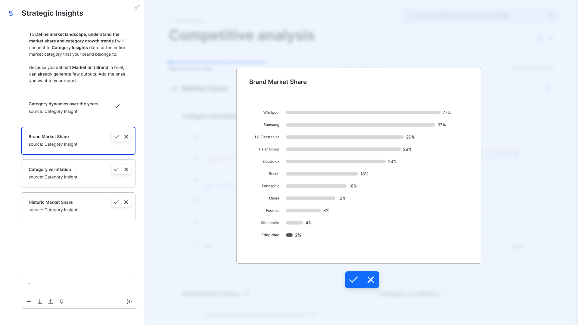Send the chat message
The image size is (578, 325).
point(129,302)
